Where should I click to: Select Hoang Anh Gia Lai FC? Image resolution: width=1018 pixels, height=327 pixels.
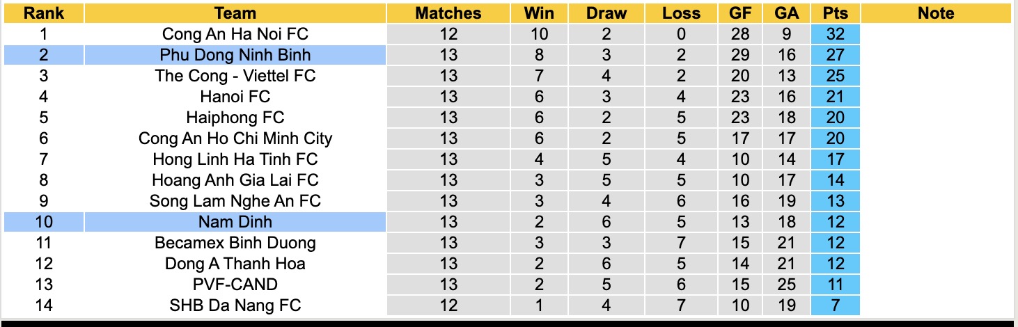tap(235, 180)
